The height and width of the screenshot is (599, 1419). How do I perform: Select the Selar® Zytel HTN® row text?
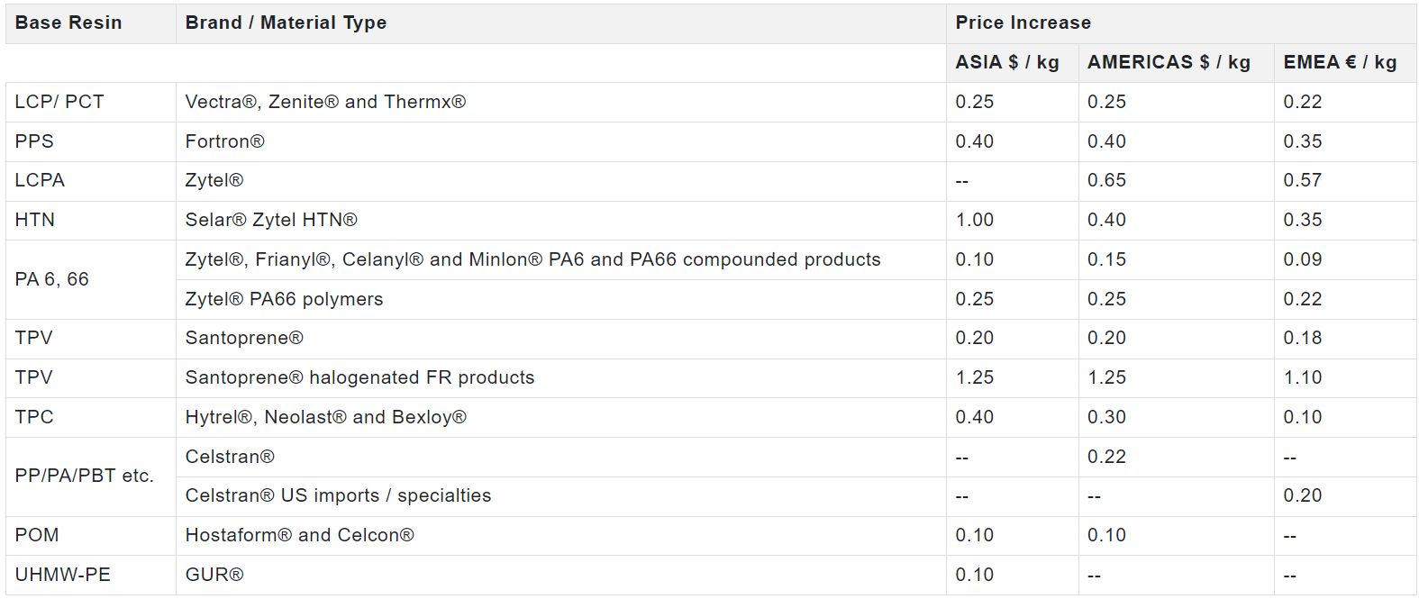271,221
